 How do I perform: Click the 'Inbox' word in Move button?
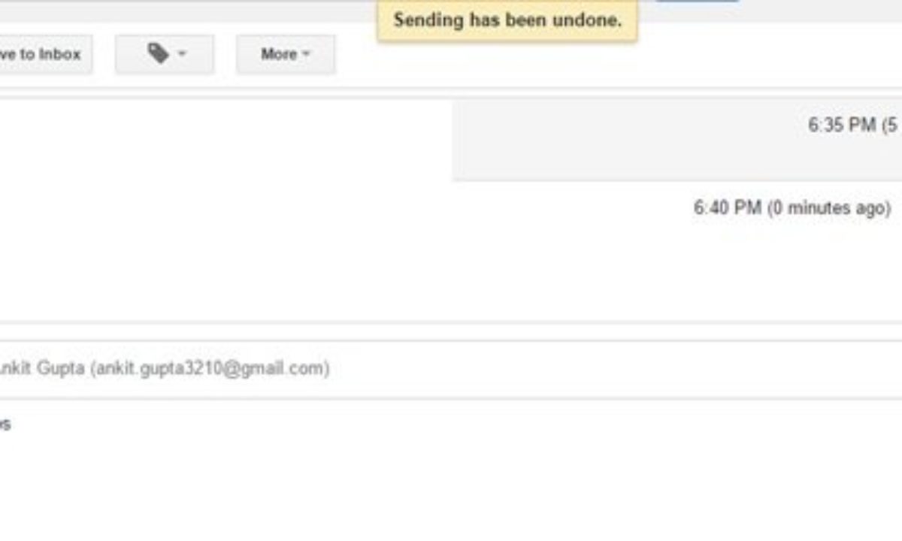(x=60, y=54)
